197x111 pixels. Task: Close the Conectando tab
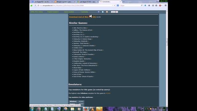coord(120,2)
